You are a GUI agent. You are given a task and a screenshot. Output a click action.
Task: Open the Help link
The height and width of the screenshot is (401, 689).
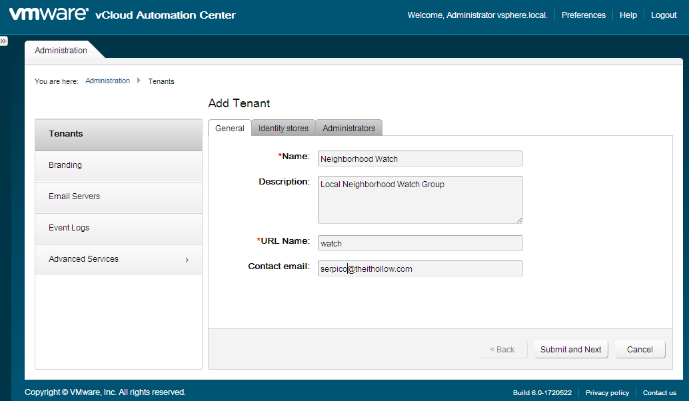628,15
